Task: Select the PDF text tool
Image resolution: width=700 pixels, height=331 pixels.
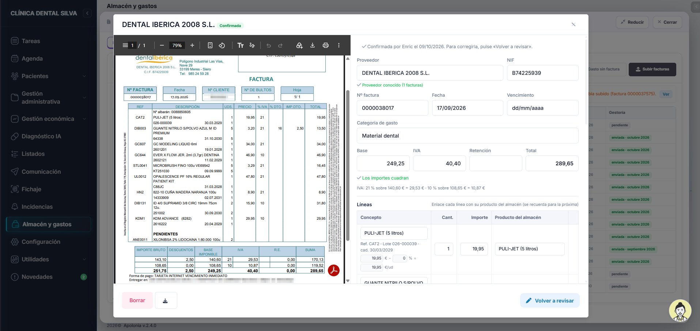Action: (241, 45)
